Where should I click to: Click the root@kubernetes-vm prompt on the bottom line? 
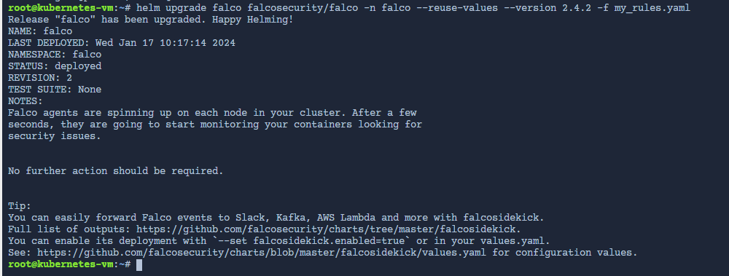[61, 264]
